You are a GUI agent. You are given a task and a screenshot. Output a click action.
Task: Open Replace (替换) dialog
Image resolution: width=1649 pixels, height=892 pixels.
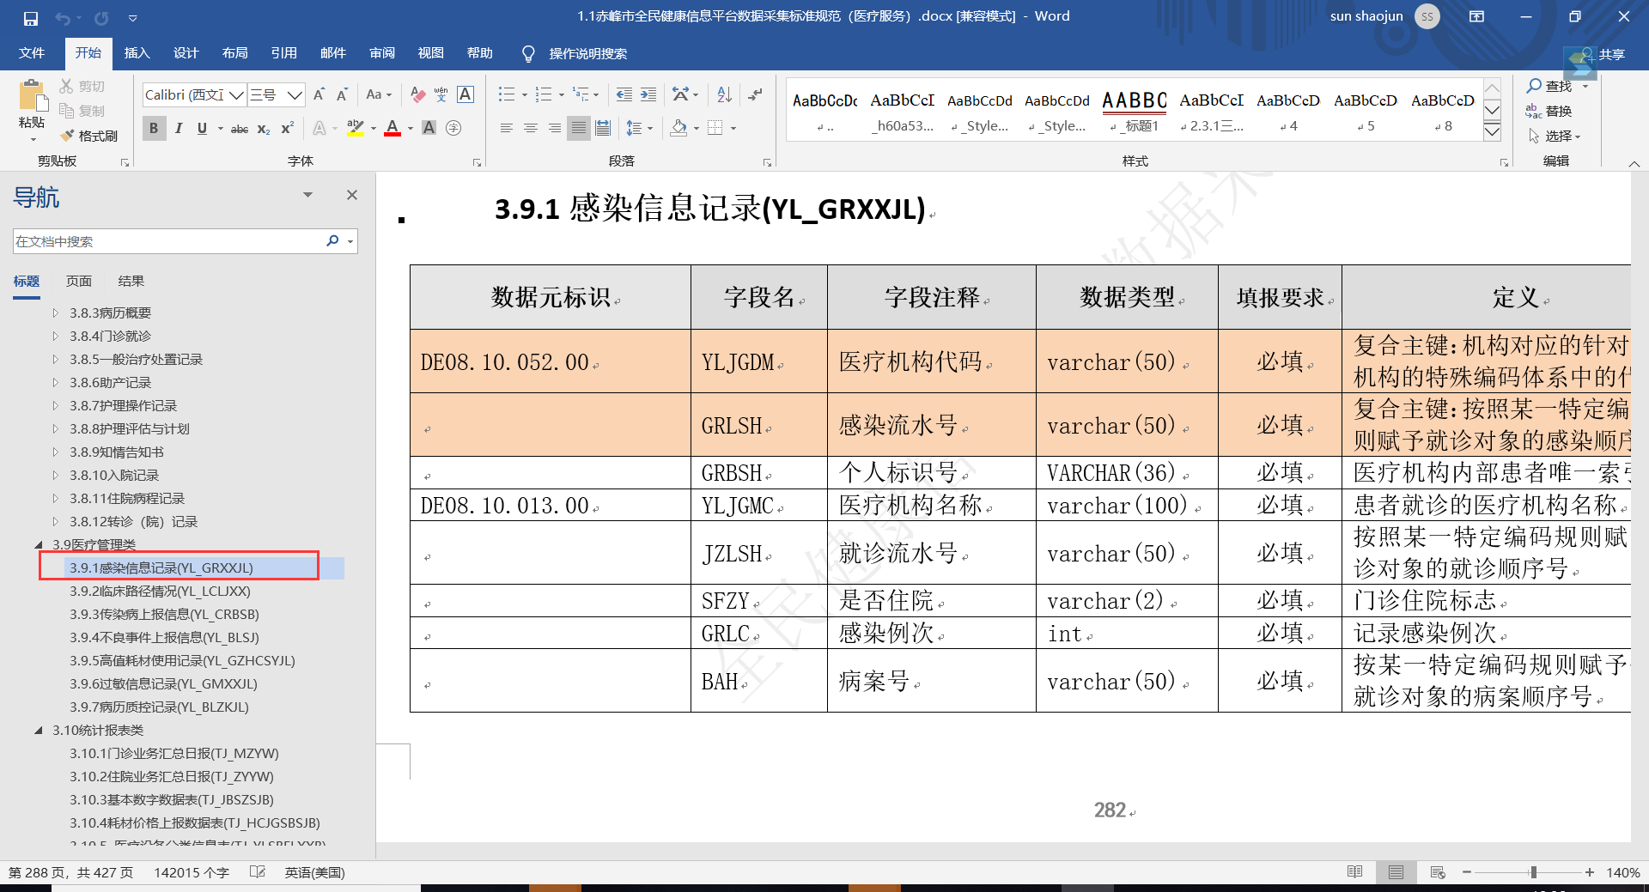click(1549, 111)
